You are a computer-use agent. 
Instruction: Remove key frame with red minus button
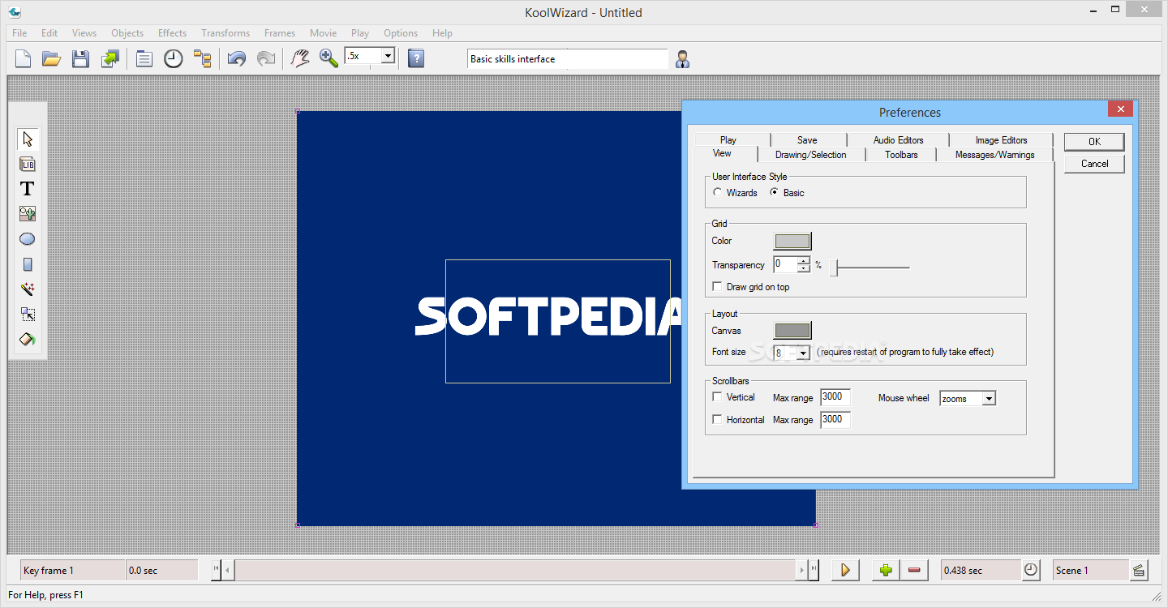pos(915,570)
